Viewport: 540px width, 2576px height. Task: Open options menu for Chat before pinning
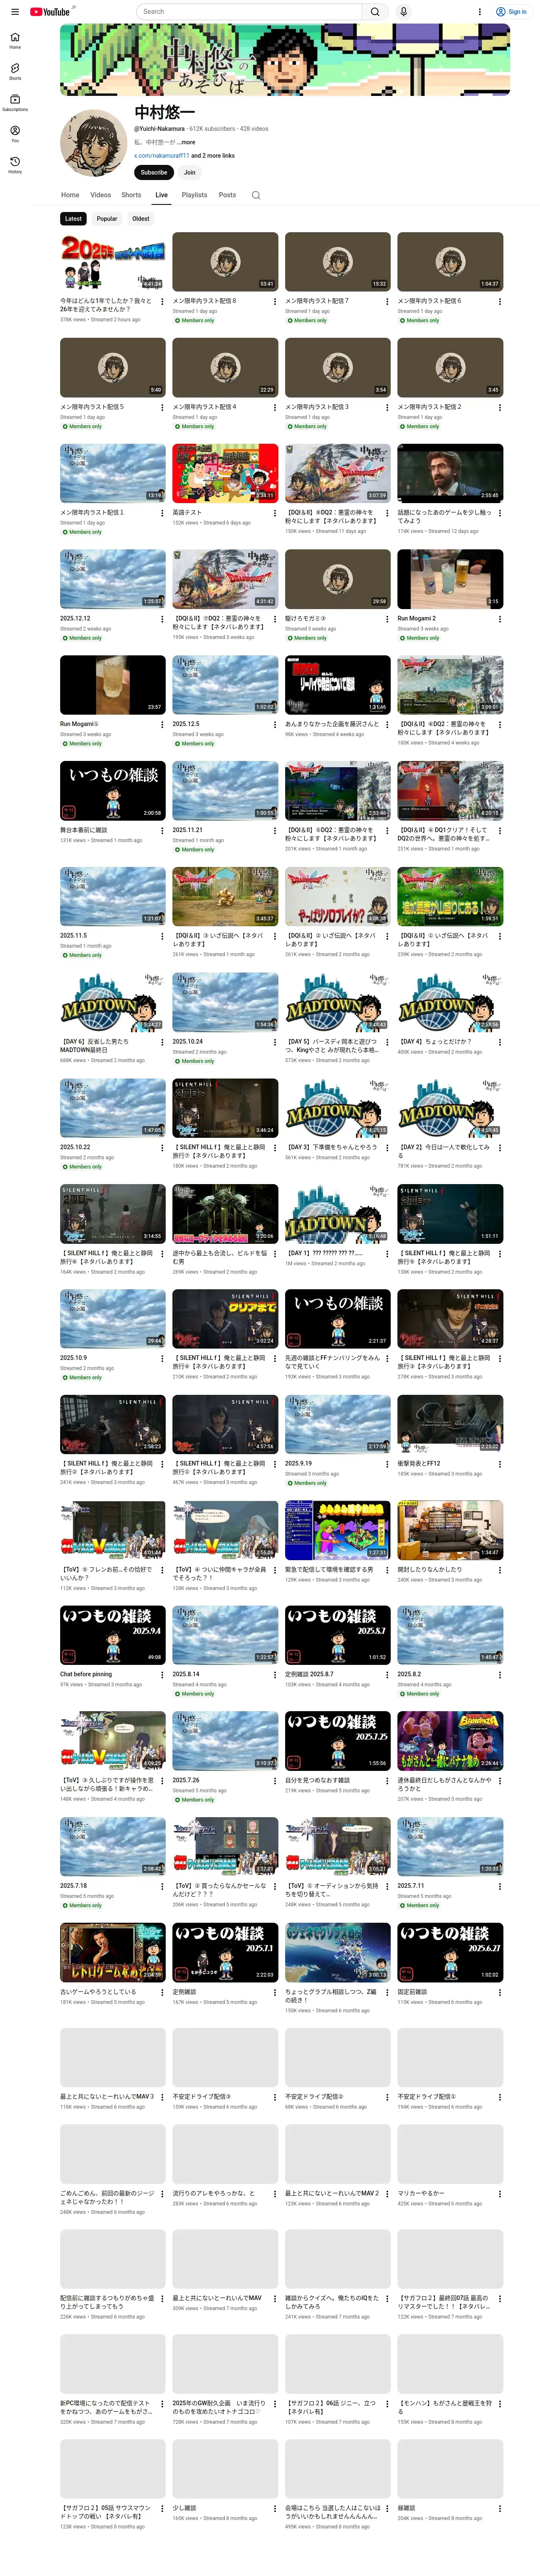click(162, 1675)
